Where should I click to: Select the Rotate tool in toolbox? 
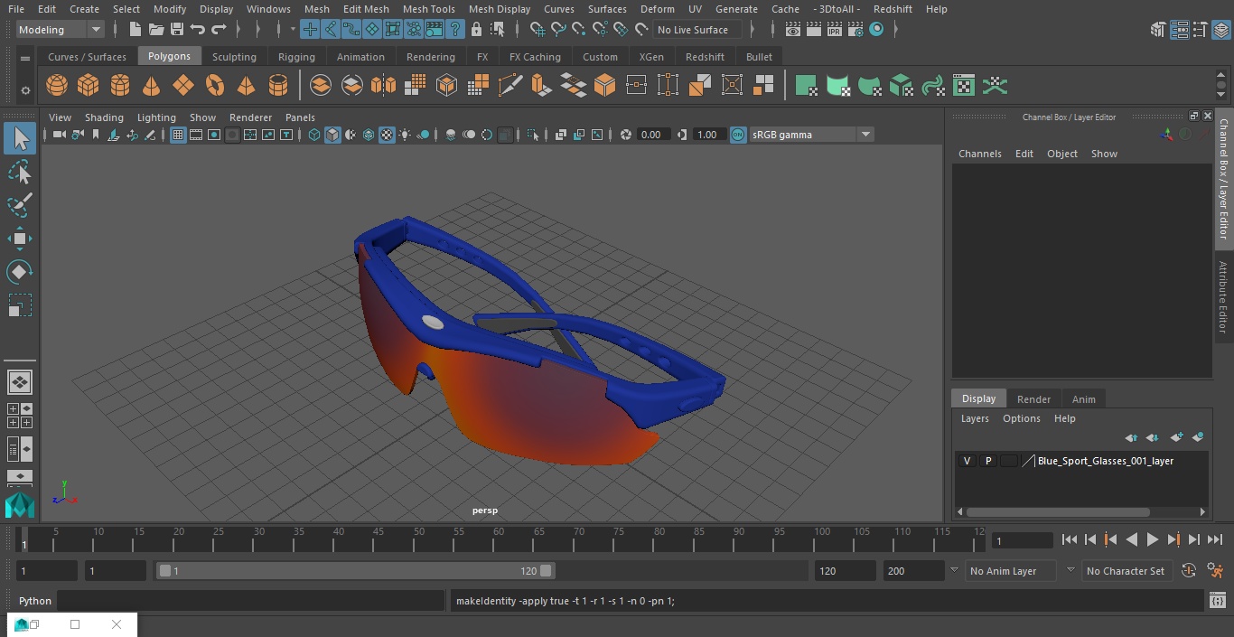click(19, 272)
